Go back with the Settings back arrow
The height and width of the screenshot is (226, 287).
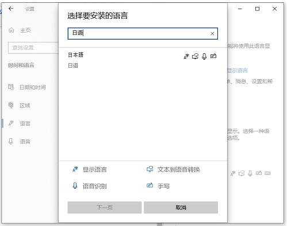pyautogui.click(x=11, y=9)
